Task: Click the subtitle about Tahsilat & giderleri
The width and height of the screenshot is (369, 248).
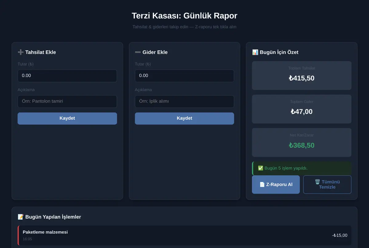Action: pos(184,27)
